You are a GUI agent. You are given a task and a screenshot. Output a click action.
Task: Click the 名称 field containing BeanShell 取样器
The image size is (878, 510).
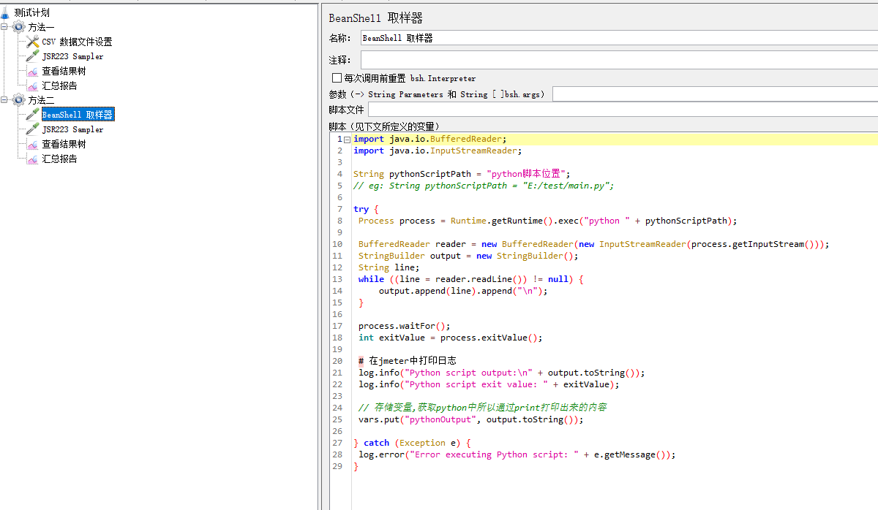tap(619, 38)
